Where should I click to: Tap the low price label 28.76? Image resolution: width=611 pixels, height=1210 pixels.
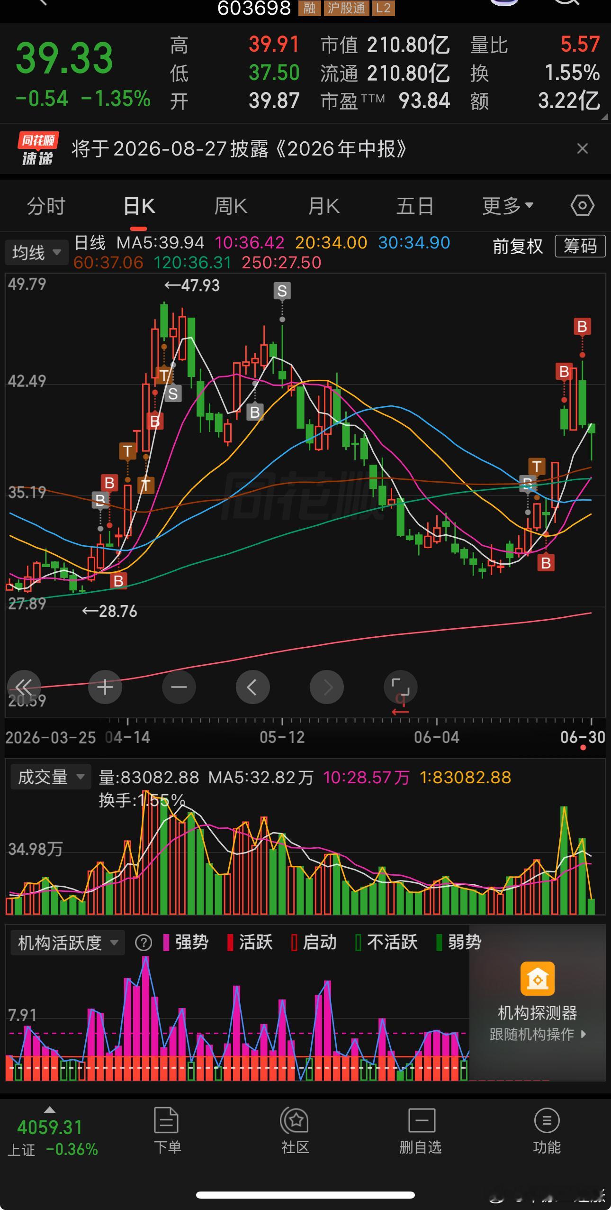[109, 611]
